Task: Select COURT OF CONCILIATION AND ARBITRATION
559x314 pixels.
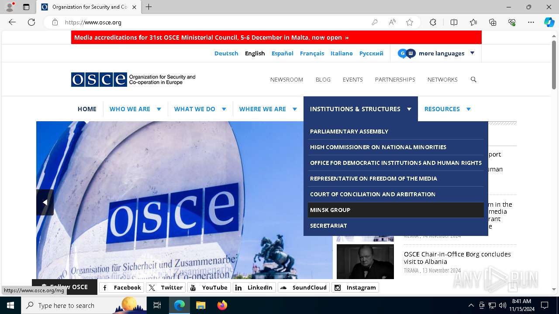Action: coord(396,194)
